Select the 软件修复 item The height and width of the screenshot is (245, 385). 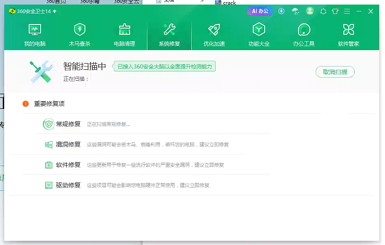68,165
